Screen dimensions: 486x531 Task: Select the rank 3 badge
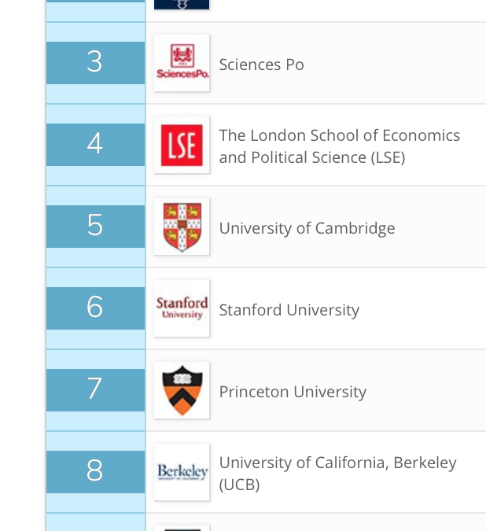(95, 63)
